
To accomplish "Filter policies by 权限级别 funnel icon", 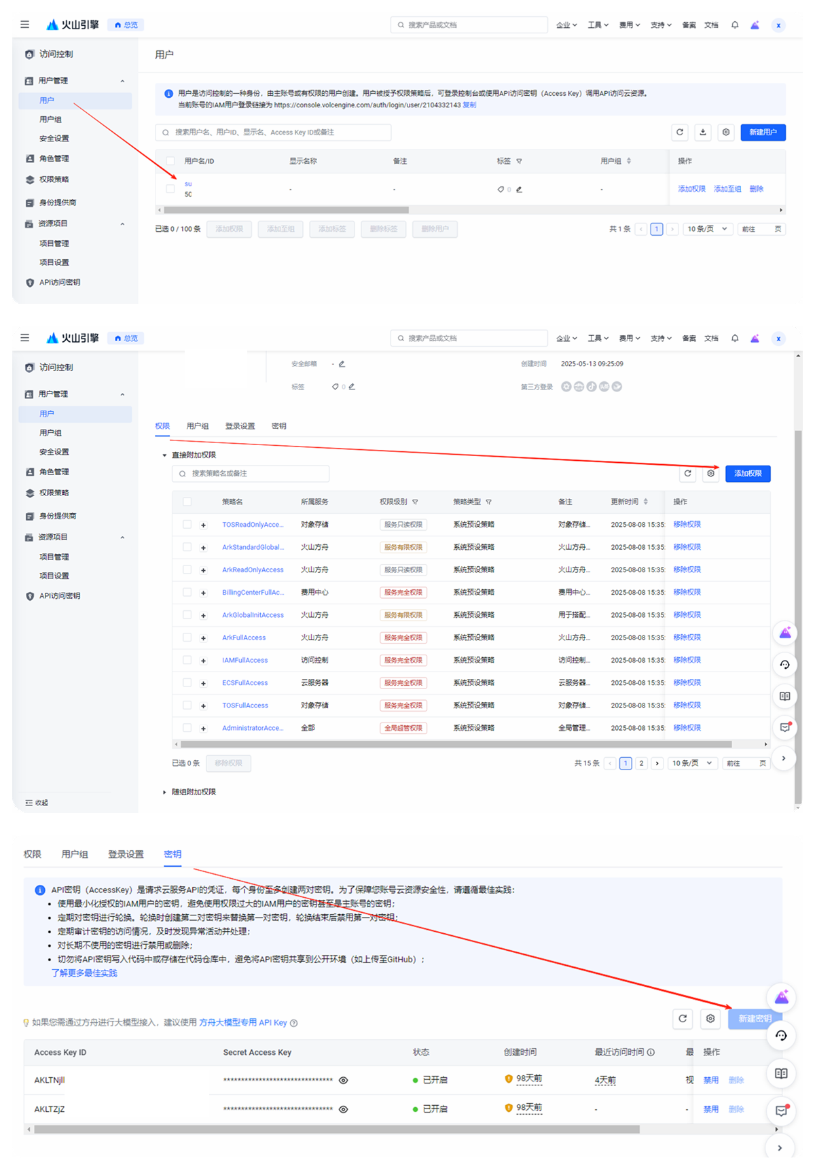I will click(415, 502).
